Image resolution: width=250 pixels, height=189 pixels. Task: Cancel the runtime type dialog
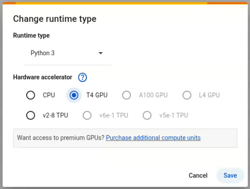[198, 175]
